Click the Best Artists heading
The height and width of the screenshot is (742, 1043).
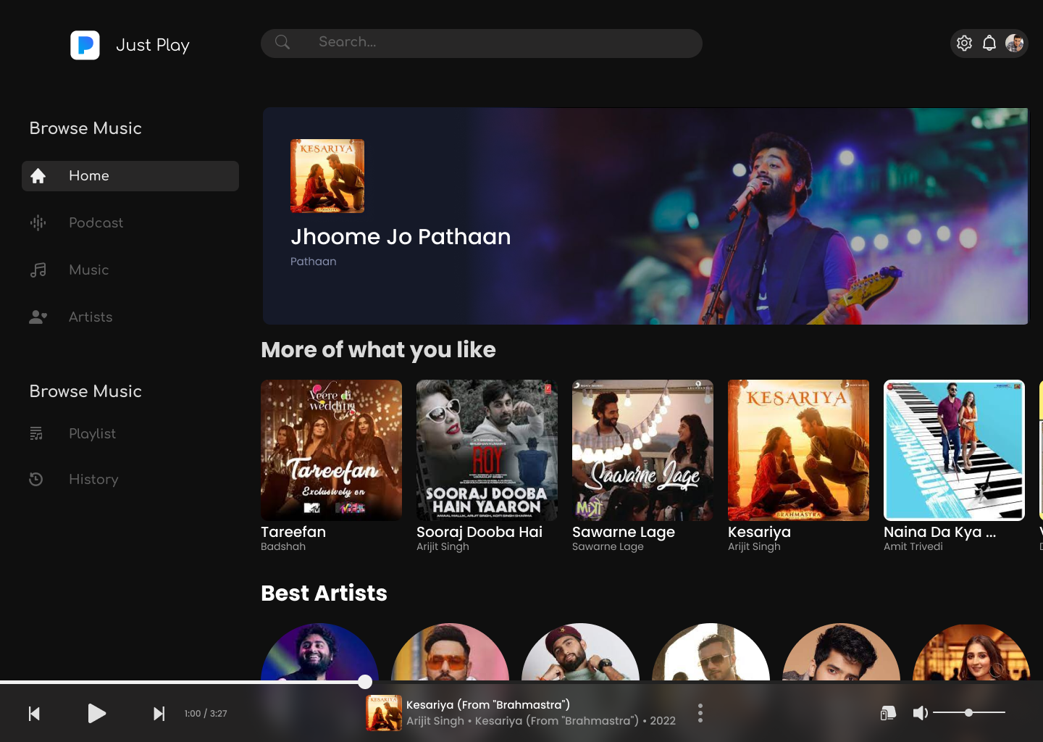tap(324, 593)
